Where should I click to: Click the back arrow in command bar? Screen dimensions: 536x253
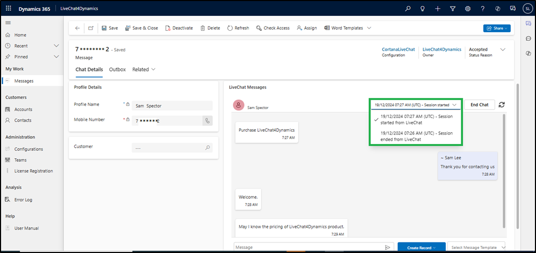pyautogui.click(x=77, y=28)
